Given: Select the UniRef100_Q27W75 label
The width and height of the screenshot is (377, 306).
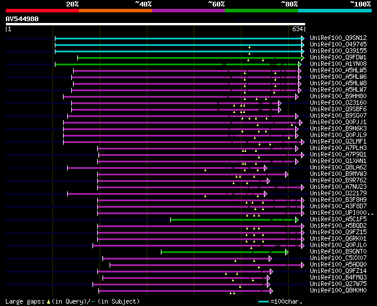Looking at the screenshot, I should [338, 284].
